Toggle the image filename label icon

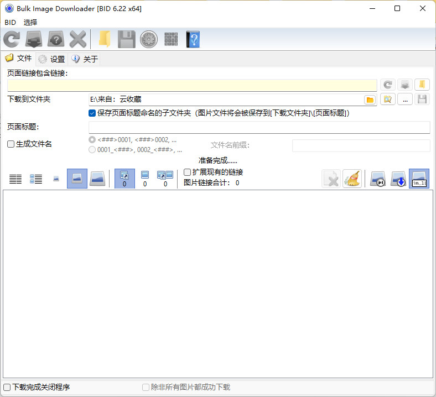tap(419, 179)
